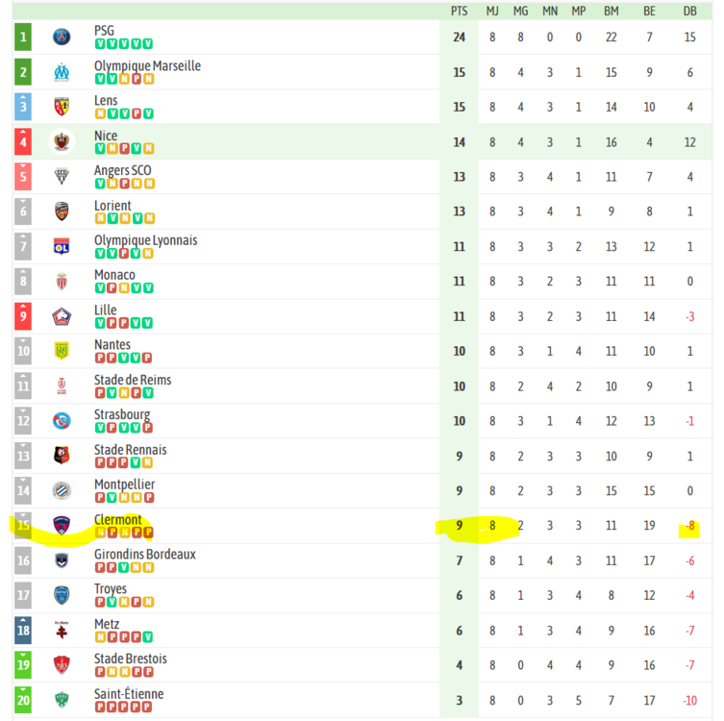This screenshot has width=724, height=721.
Task: Click the rank 1 green position box
Action: coord(23,37)
